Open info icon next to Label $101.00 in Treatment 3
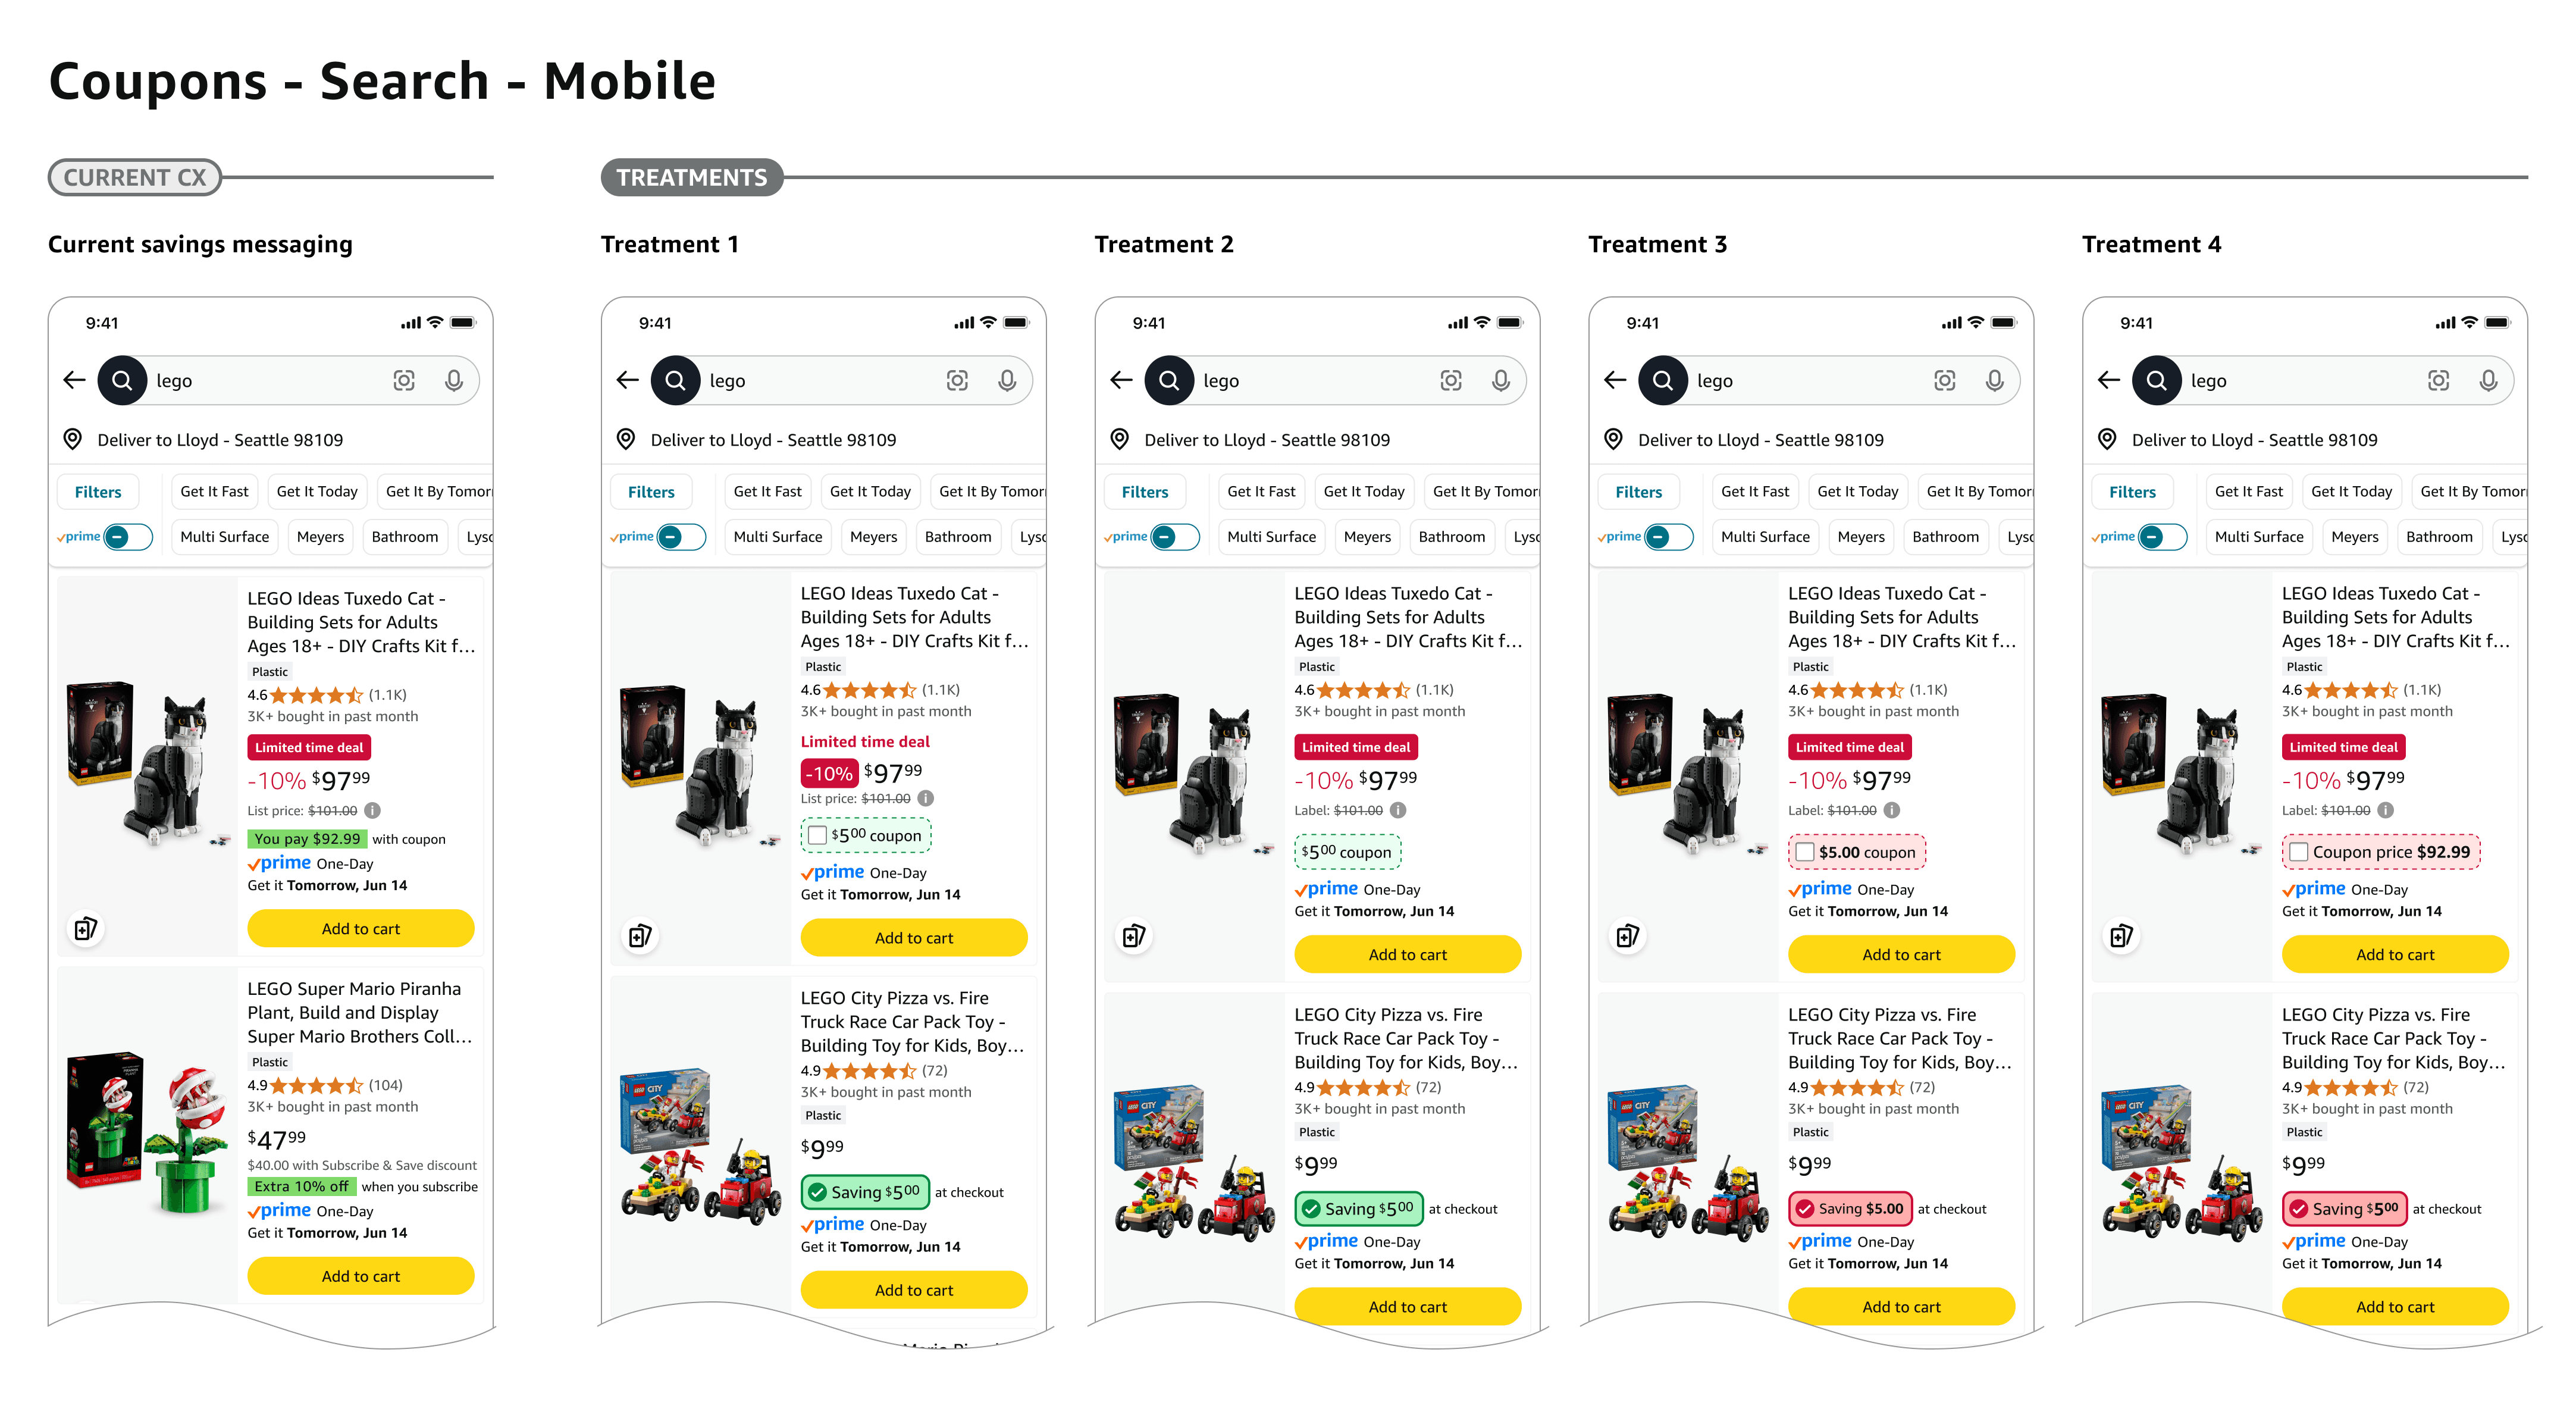The width and height of the screenshot is (2576, 1415). pos(1891,810)
